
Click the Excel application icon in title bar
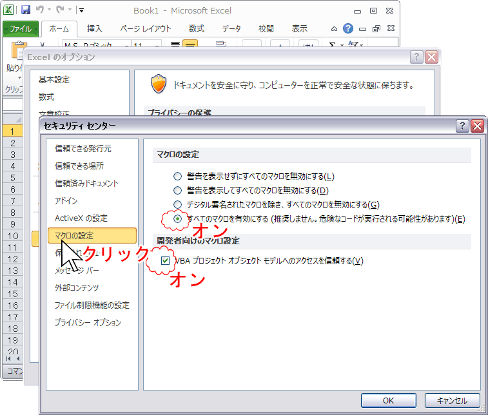tap(8, 10)
